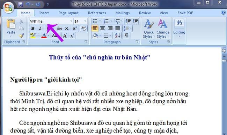Apply shading paint bucket

click(95, 35)
